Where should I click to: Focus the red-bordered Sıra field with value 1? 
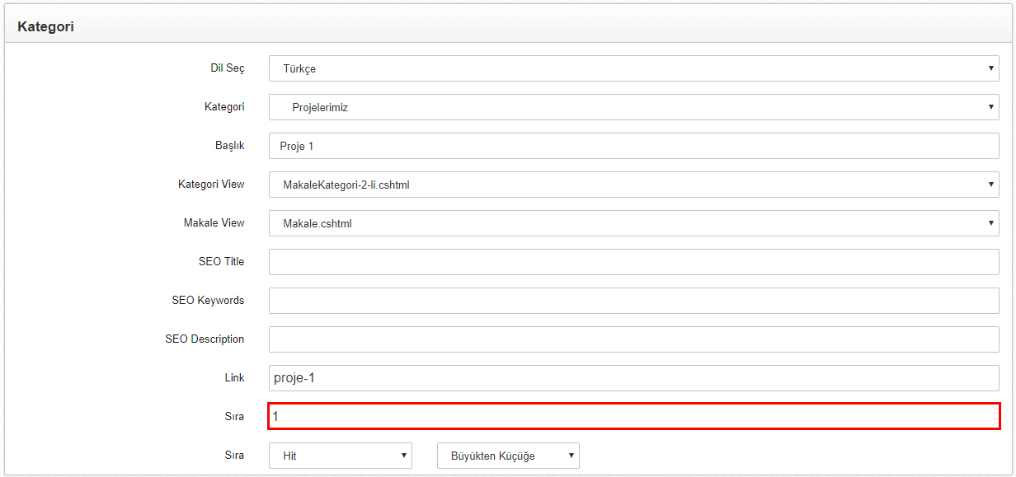click(x=634, y=416)
